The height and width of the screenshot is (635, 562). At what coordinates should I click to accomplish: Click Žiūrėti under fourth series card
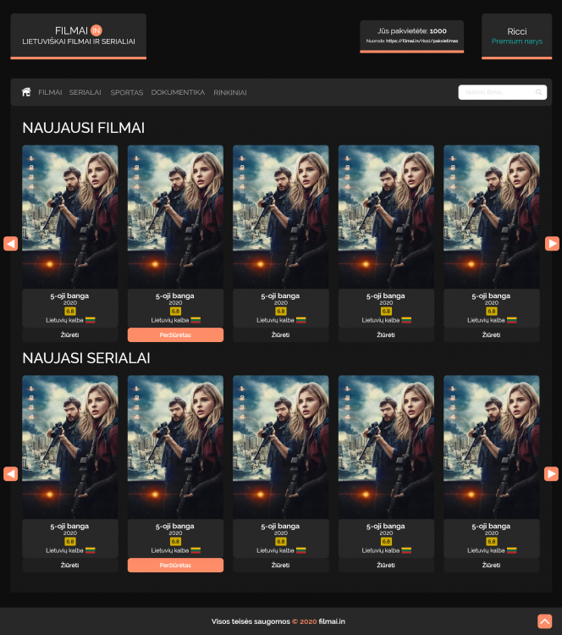point(386,565)
